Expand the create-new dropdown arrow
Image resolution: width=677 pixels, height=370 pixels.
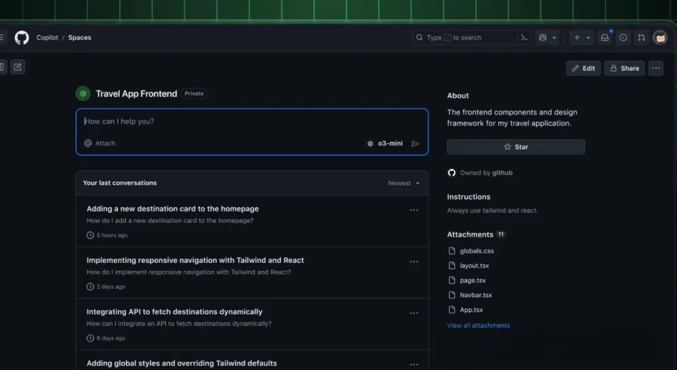[x=588, y=38]
